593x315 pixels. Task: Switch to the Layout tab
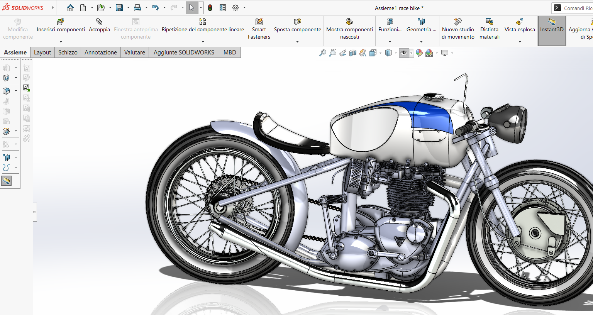pyautogui.click(x=42, y=52)
